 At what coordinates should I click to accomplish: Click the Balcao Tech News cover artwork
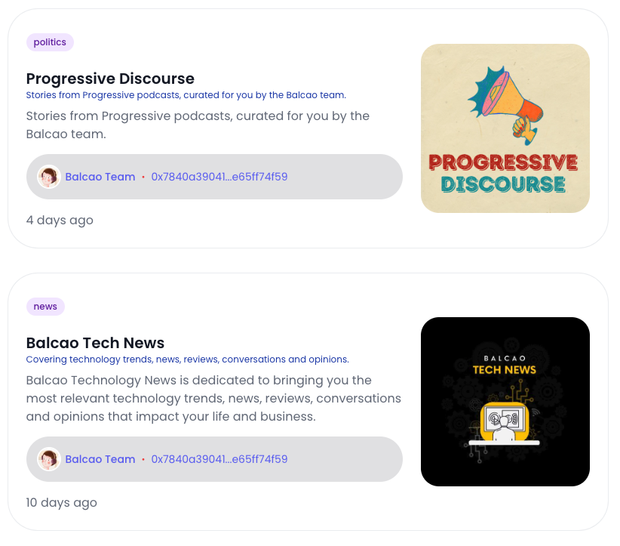[x=505, y=402]
